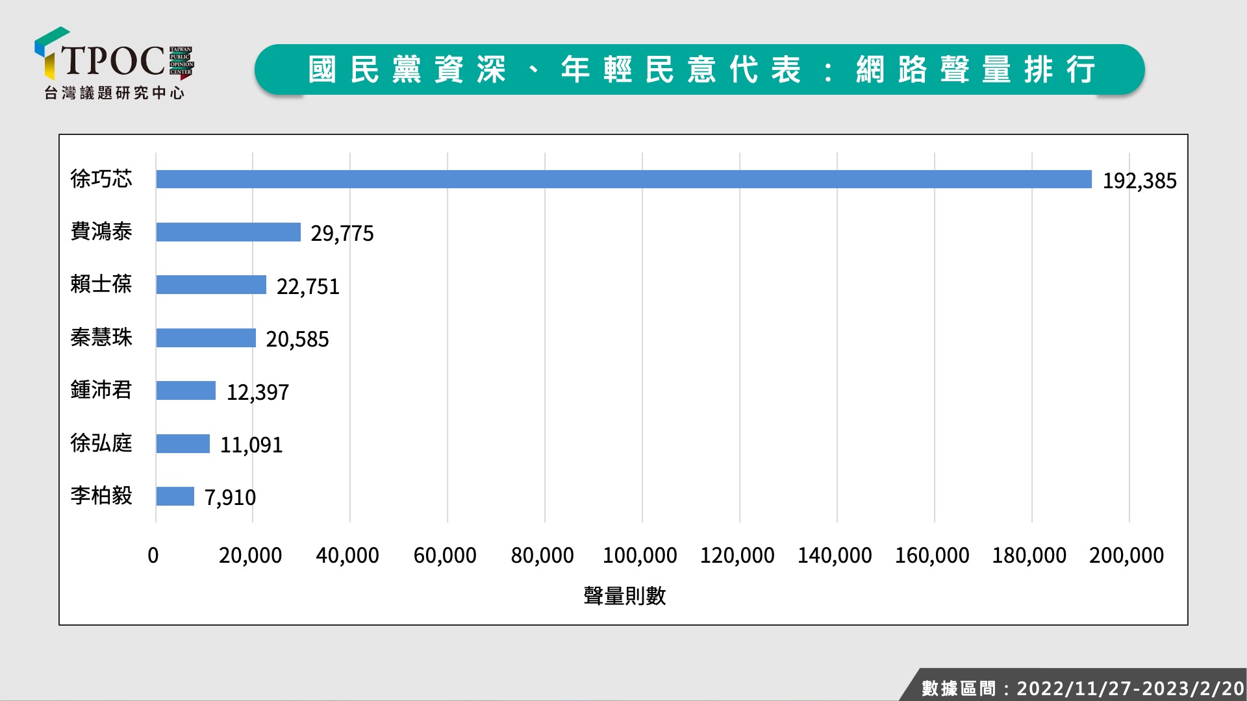Select the 李柏毅 name label
This screenshot has width=1247, height=701.
click(x=101, y=496)
